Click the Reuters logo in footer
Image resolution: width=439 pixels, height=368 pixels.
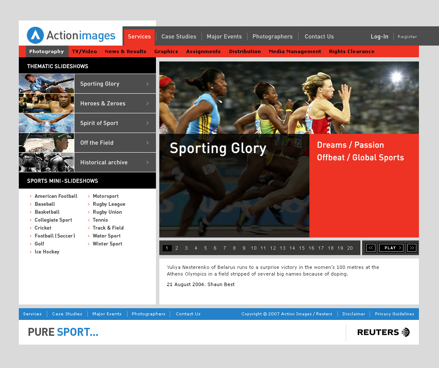[x=383, y=332]
